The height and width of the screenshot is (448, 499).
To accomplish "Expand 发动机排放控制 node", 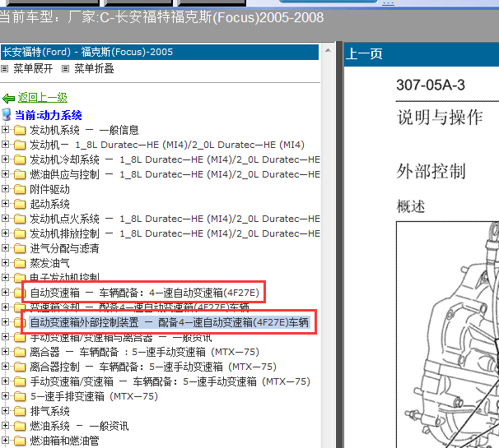I will click(x=5, y=233).
